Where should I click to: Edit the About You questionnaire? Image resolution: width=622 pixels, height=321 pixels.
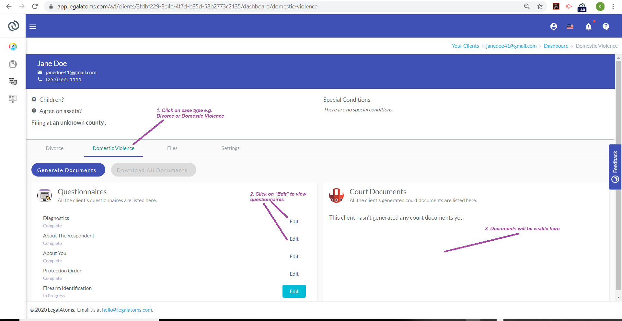(294, 256)
